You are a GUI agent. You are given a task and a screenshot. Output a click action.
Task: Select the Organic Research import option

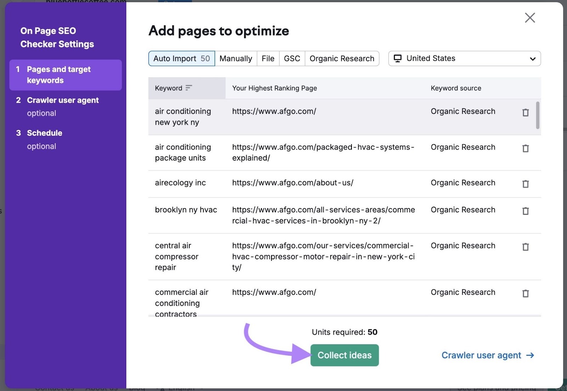[x=342, y=58]
